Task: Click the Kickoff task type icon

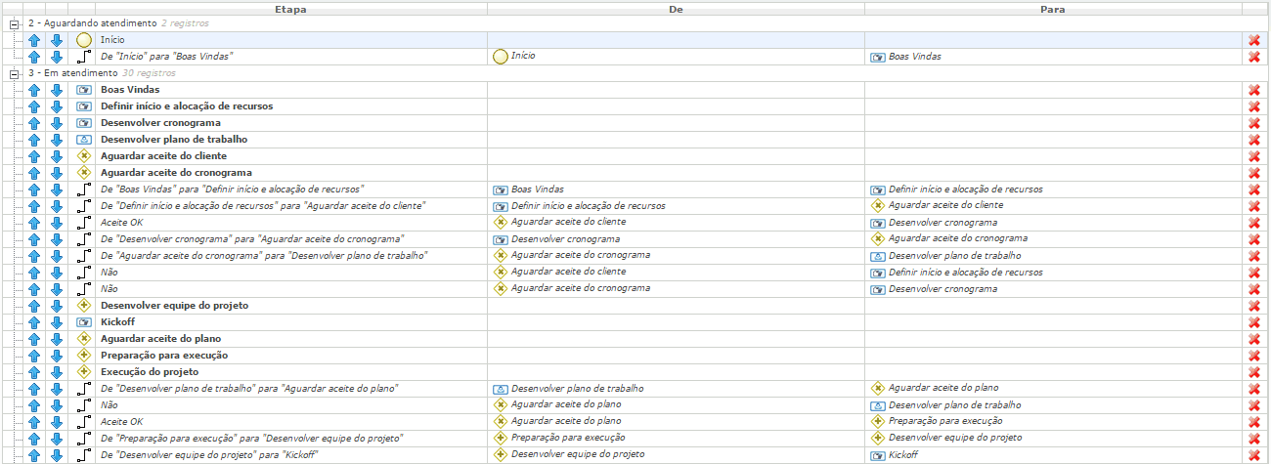Action: 84,322
